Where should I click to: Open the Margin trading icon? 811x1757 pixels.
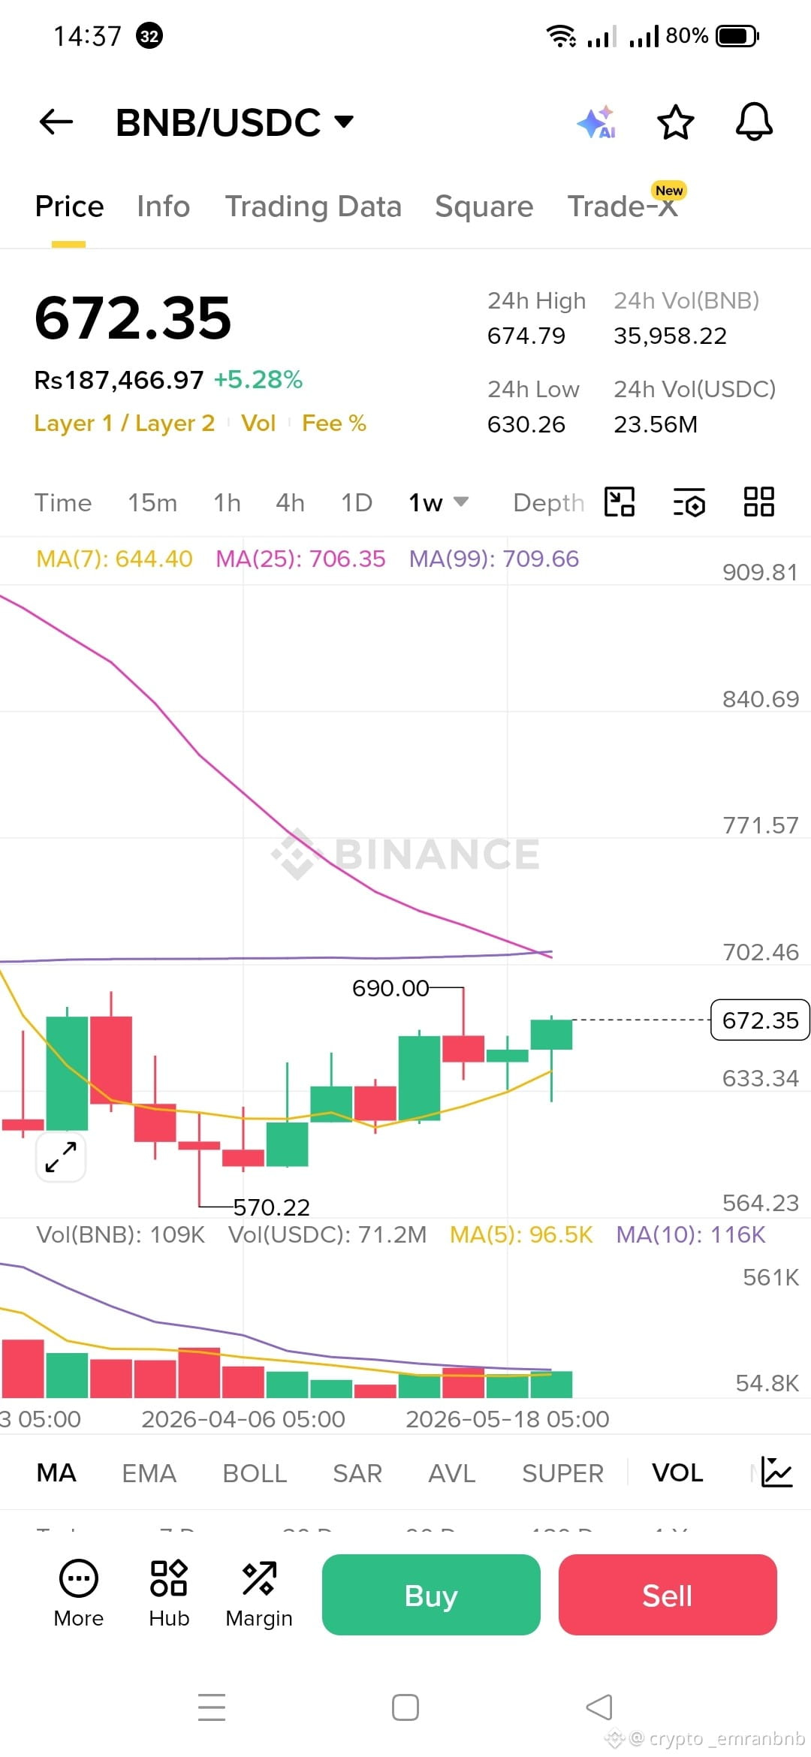[x=259, y=1593]
